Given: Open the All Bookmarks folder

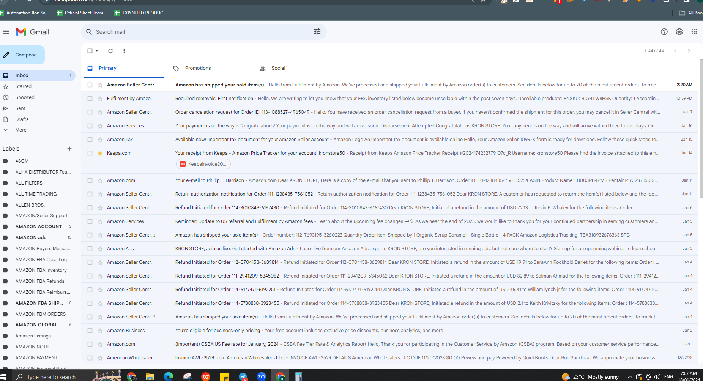Looking at the screenshot, I should point(691,13).
